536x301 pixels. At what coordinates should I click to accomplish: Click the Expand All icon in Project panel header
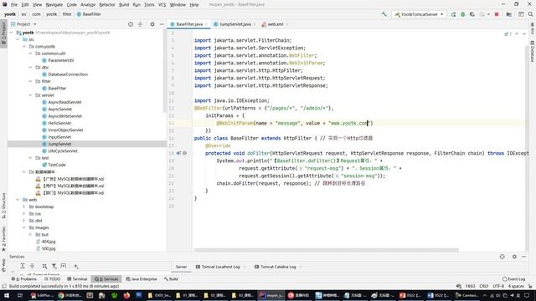click(x=140, y=24)
